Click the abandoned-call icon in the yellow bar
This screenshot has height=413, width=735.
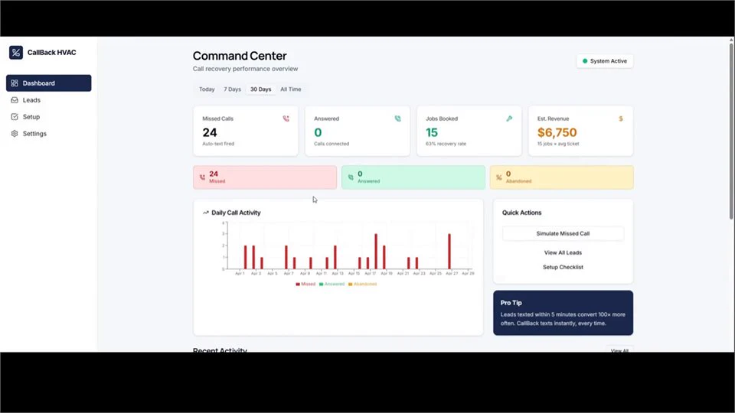(x=498, y=177)
